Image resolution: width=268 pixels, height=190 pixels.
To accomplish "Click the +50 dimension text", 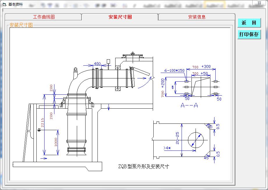I will [x=204, y=74].
